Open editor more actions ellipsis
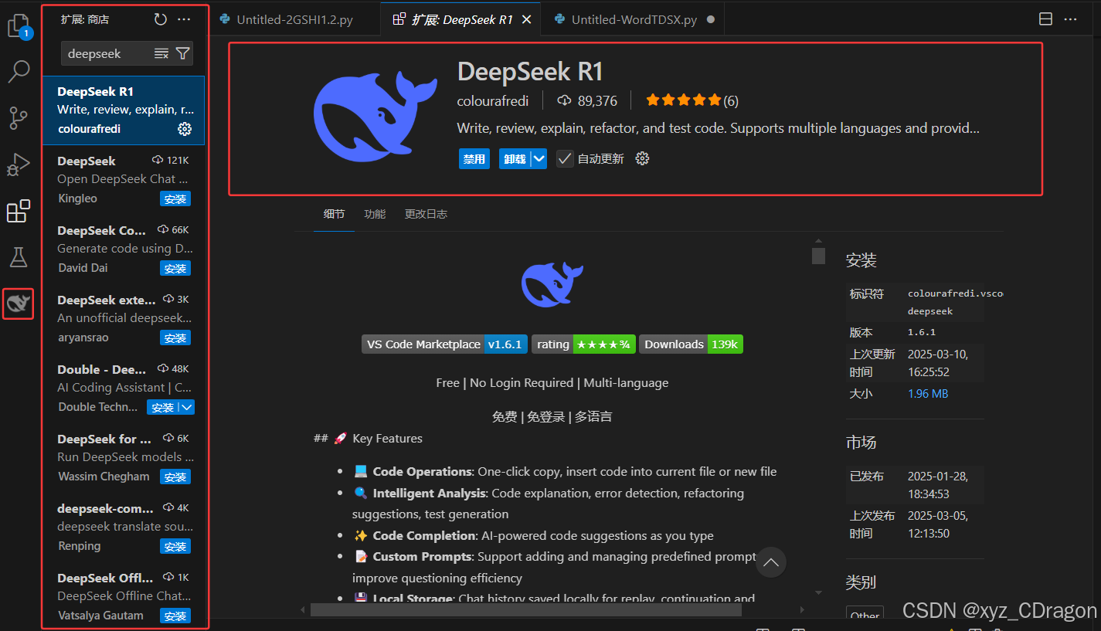Viewport: 1101px width, 631px height. coord(1070,19)
